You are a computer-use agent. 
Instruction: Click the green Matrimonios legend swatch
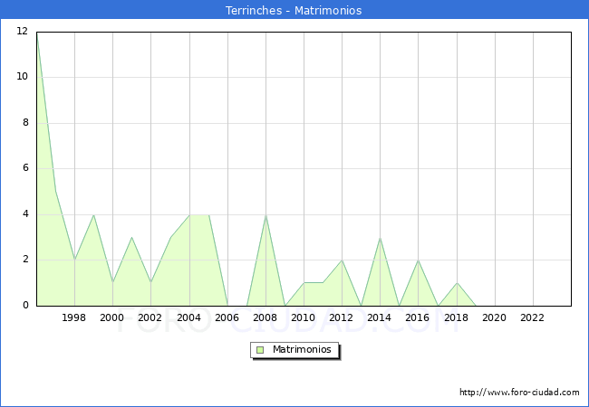pyautogui.click(x=260, y=350)
